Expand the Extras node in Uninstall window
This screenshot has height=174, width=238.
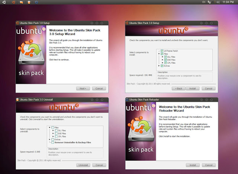tap(49, 139)
